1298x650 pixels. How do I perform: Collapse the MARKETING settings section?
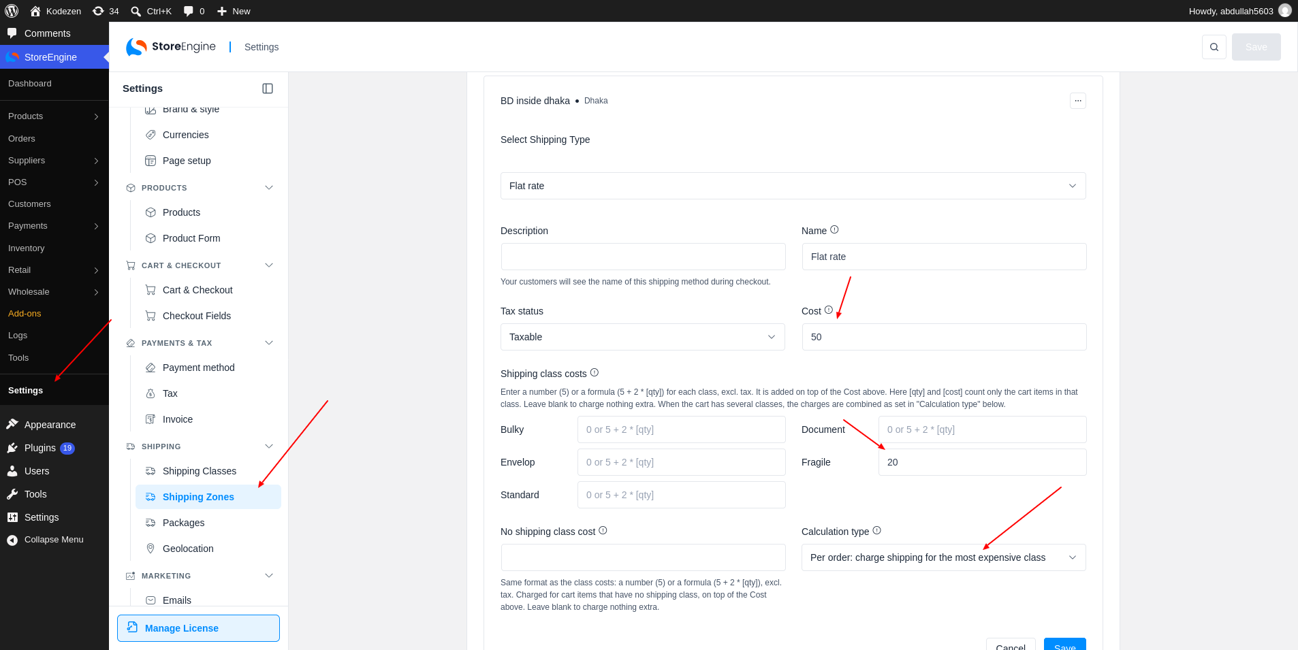click(269, 576)
